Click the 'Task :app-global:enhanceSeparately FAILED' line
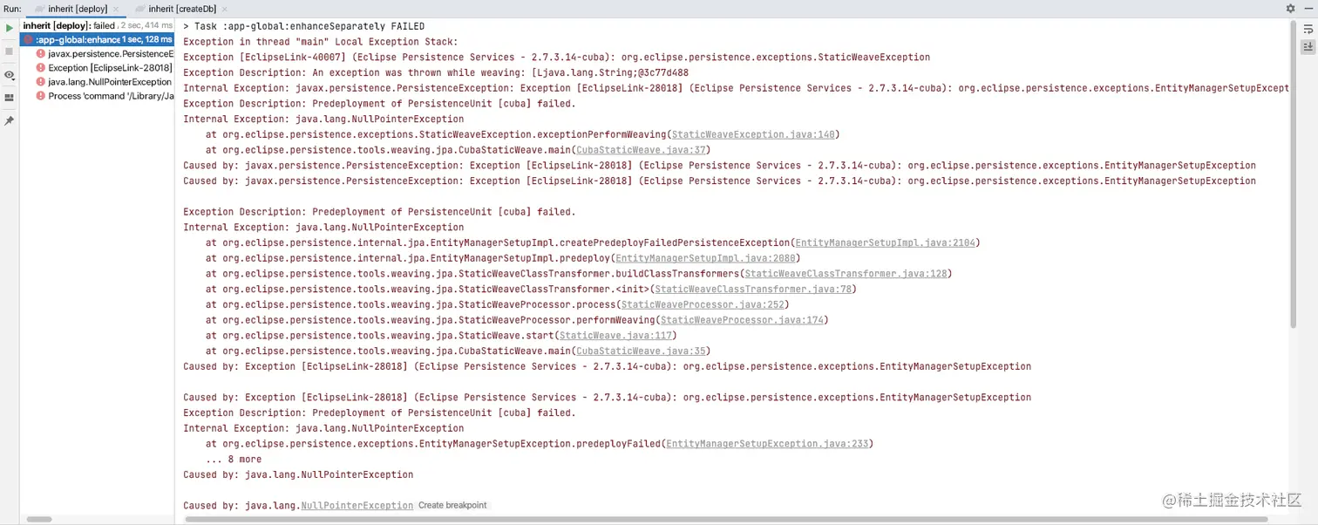Viewport: 1318px width, 525px height. click(304, 26)
